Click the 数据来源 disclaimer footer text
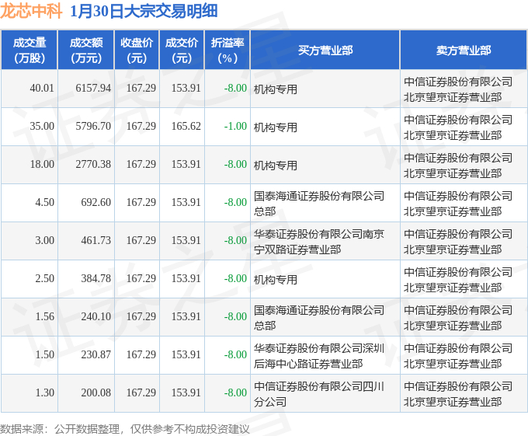 click(125, 429)
